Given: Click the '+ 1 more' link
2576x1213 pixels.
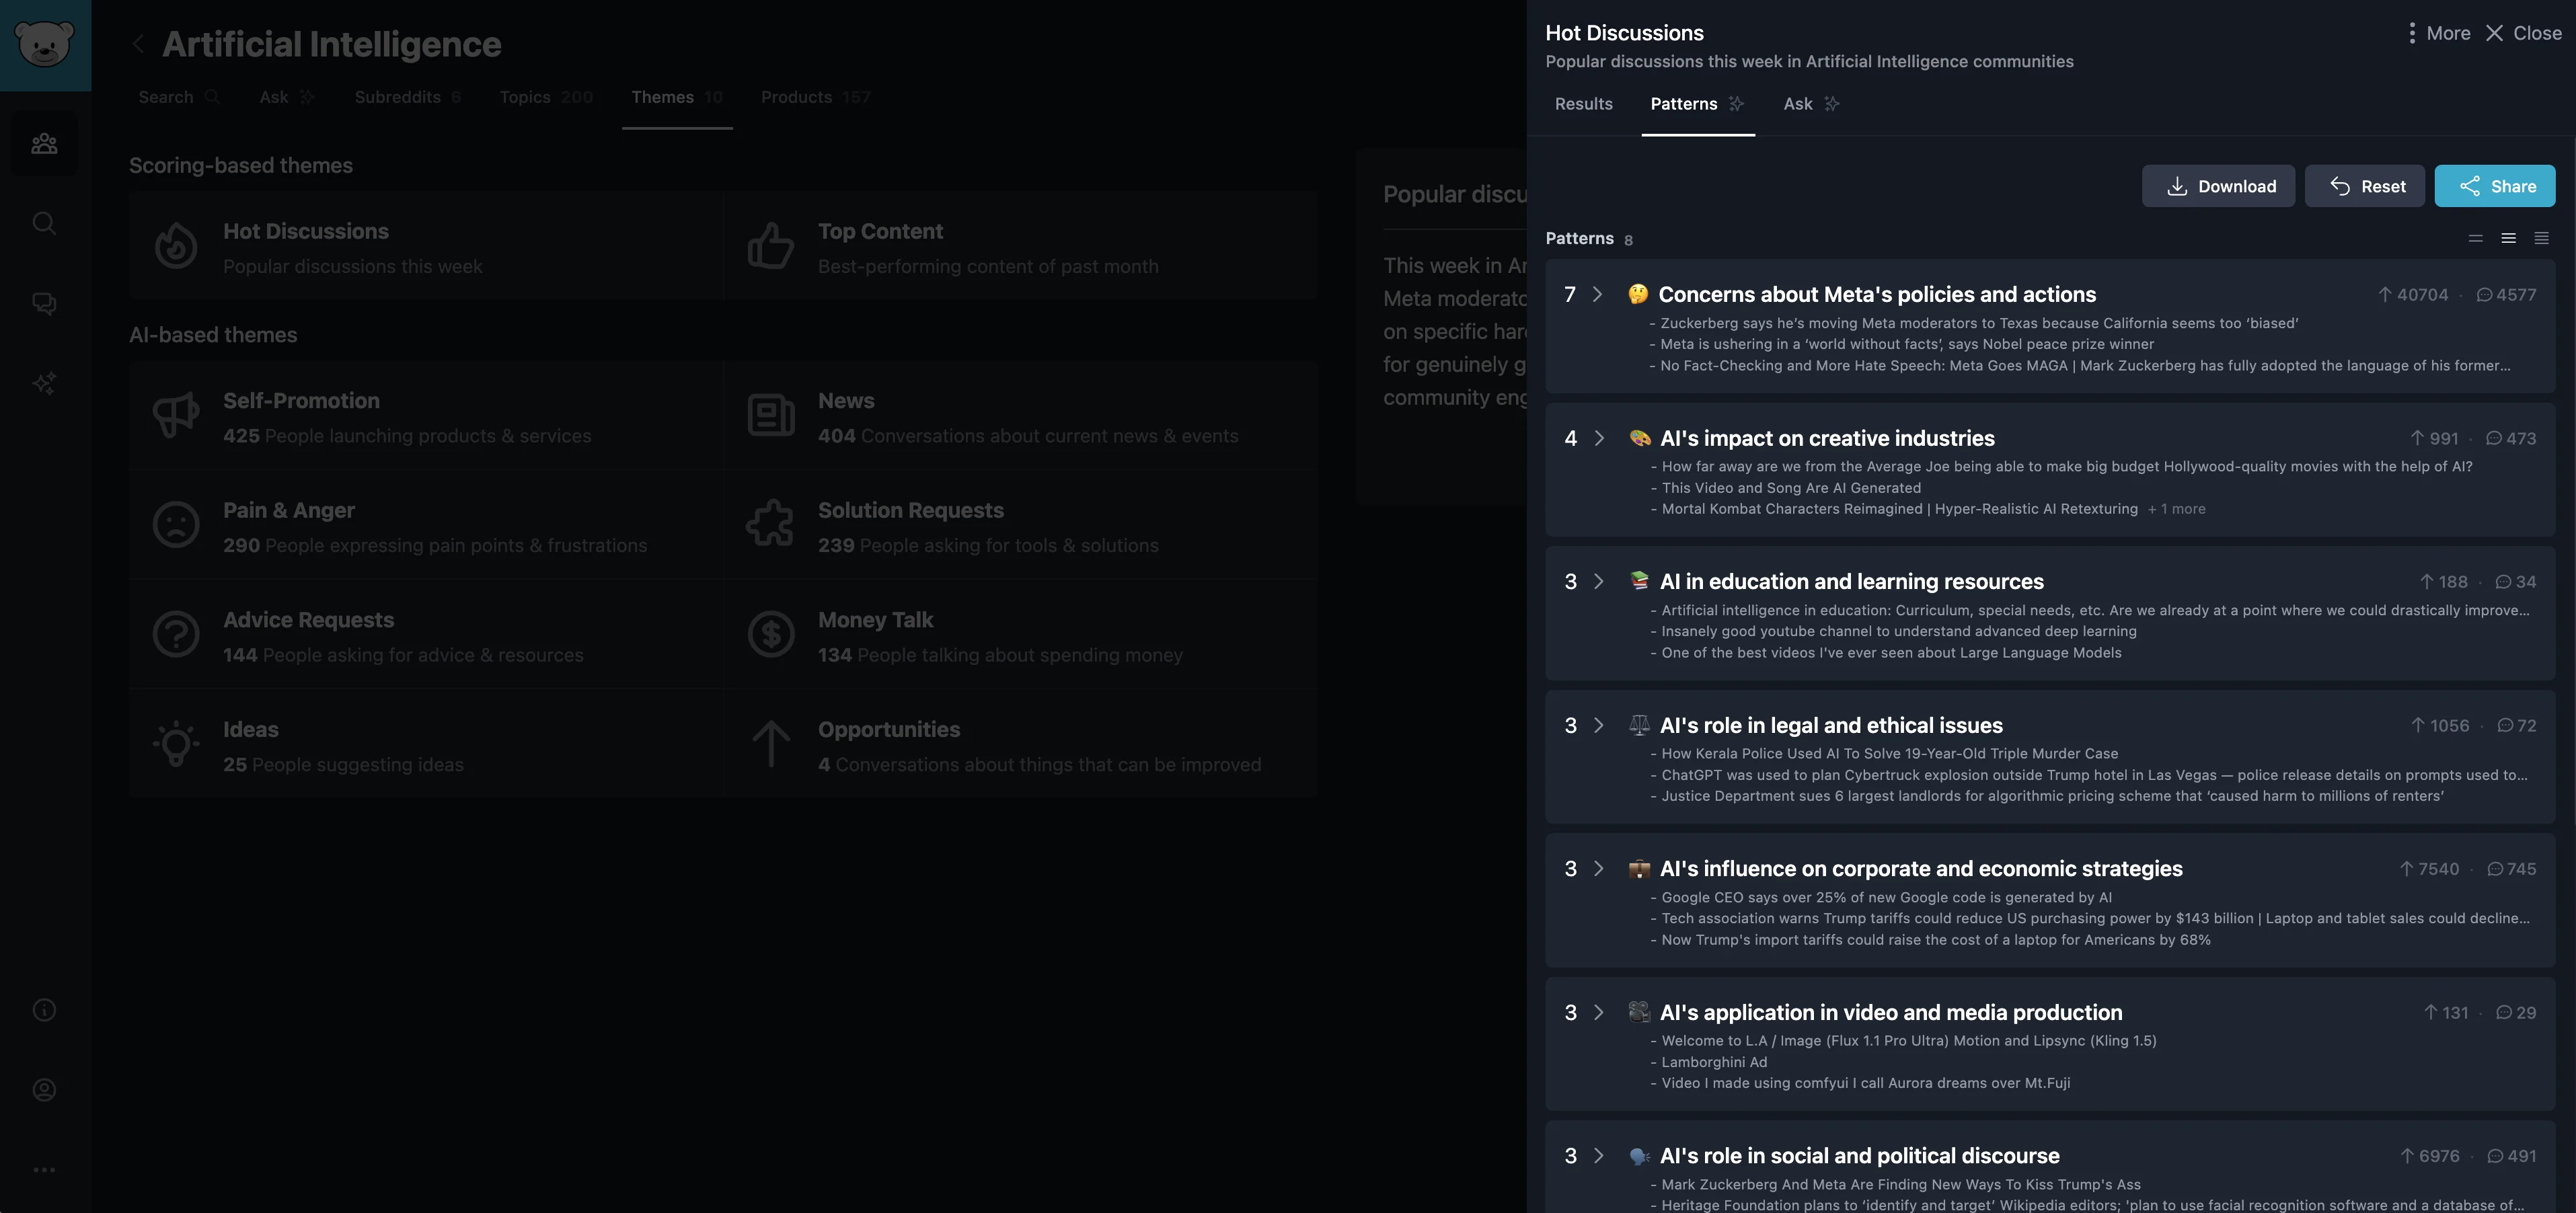Looking at the screenshot, I should pos(2176,509).
